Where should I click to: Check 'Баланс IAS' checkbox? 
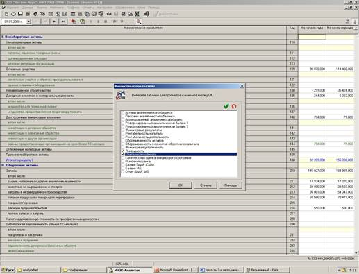point(123,169)
